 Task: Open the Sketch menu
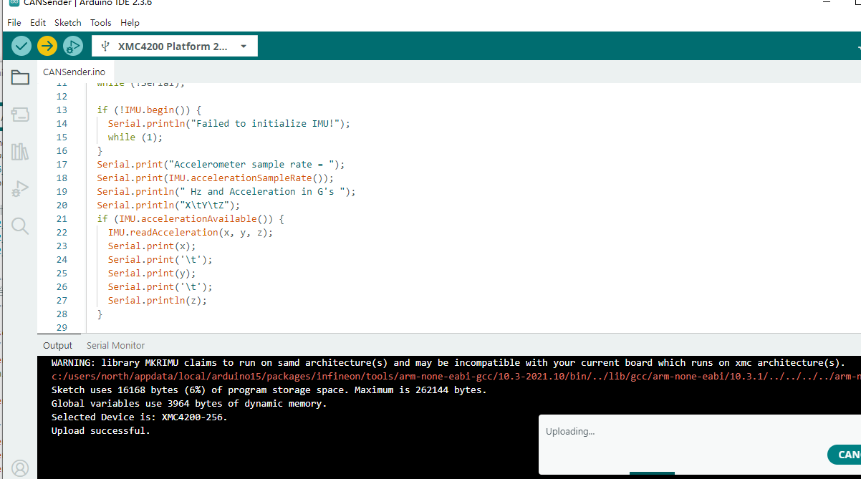pyautogui.click(x=68, y=23)
